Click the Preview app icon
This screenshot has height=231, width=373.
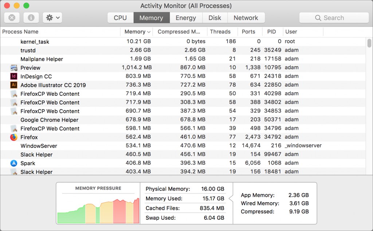click(x=14, y=68)
